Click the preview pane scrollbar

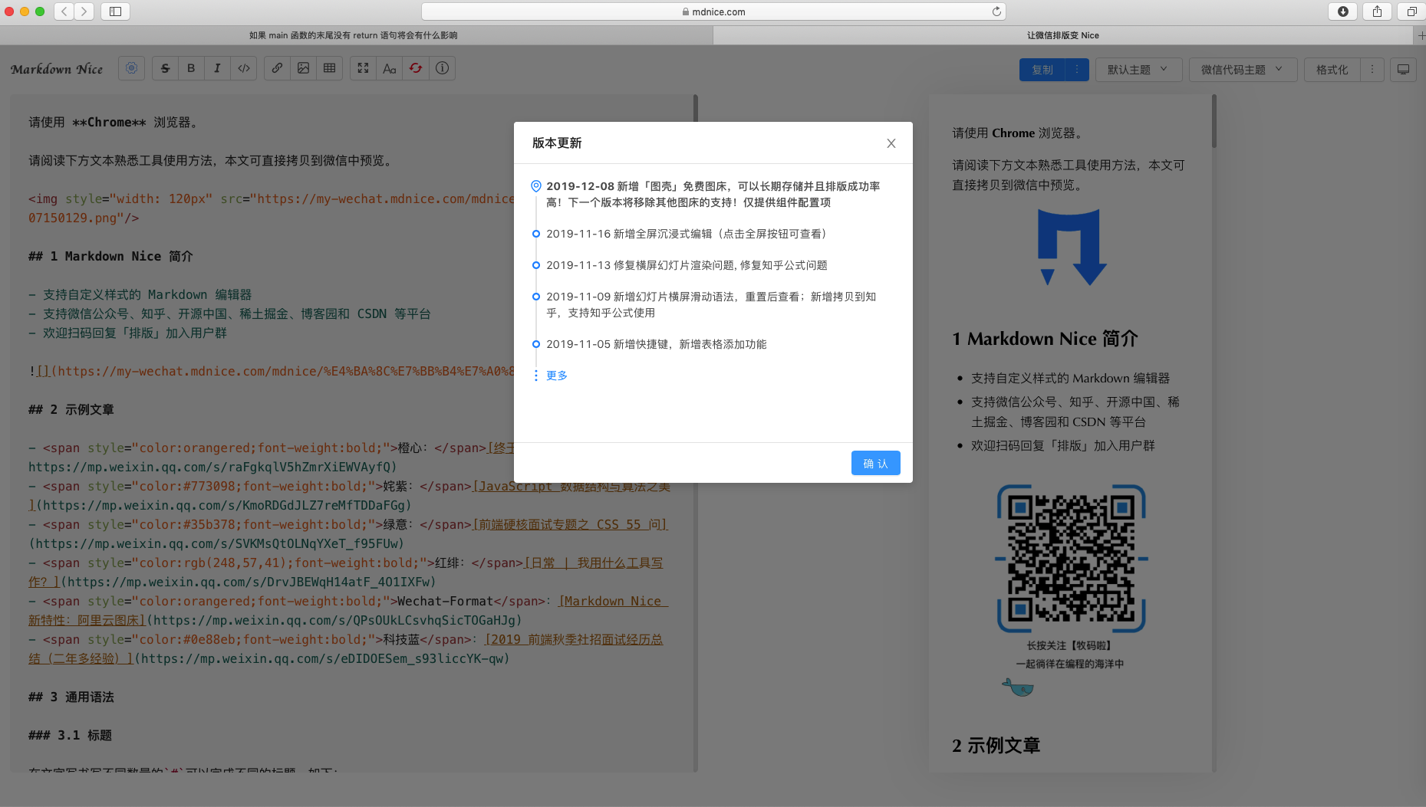pos(1214,123)
